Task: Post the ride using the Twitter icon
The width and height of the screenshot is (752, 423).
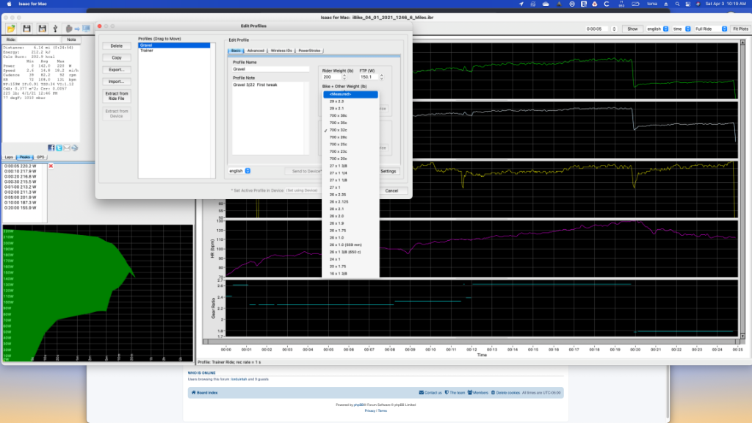Action: point(59,148)
